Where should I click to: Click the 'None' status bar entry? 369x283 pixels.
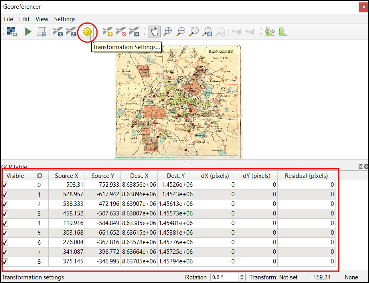(351, 277)
